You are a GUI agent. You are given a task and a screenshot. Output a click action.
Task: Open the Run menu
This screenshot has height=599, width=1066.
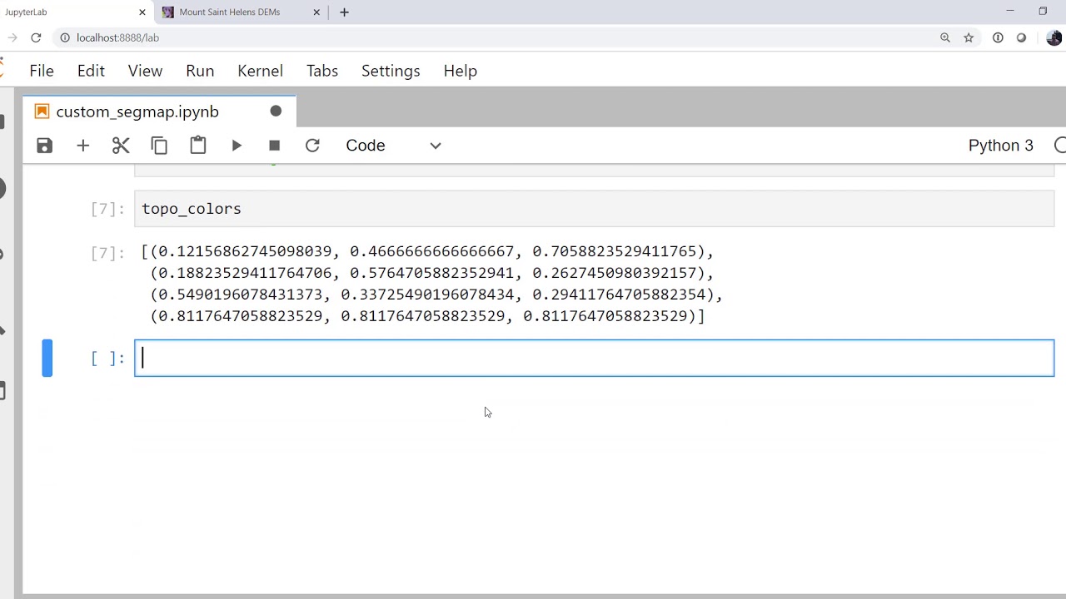click(x=200, y=71)
